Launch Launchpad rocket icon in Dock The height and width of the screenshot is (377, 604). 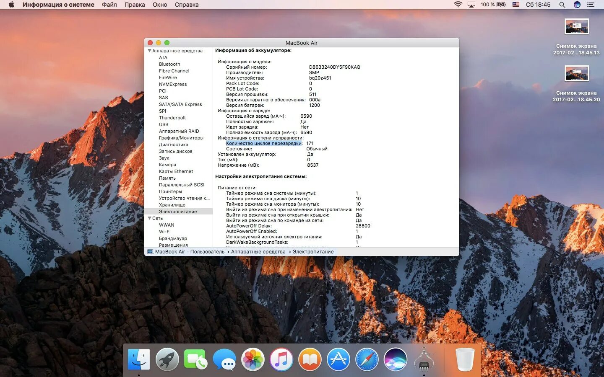167,359
